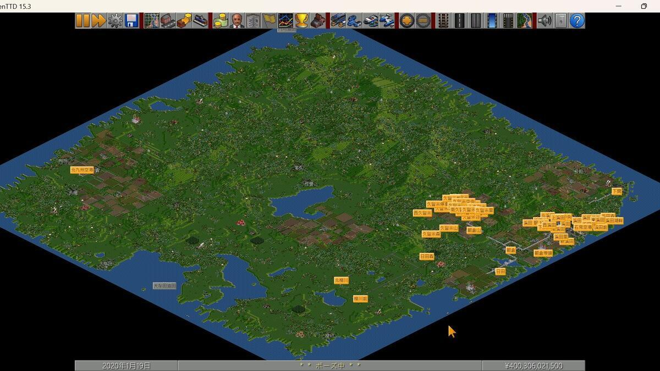Open the news and messages menu
660x371 pixels.
560,21
